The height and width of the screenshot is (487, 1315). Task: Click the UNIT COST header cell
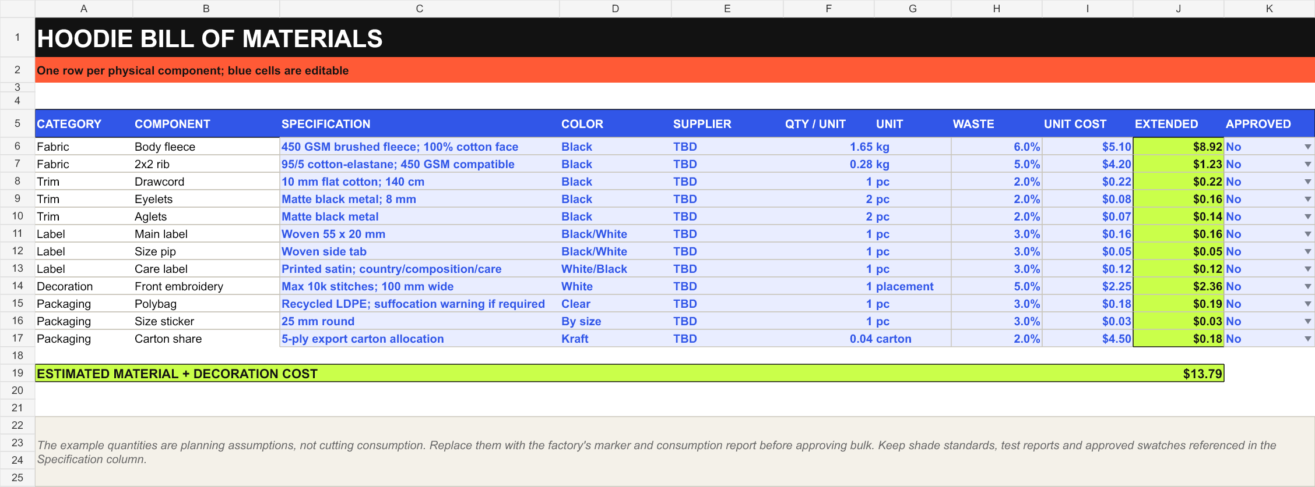tap(1088, 123)
